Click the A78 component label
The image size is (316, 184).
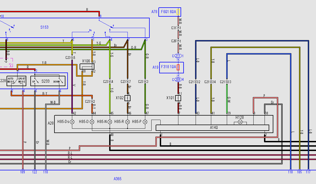[x=154, y=12]
